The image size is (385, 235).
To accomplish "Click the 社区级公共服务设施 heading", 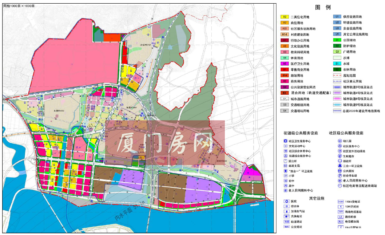I will click(x=346, y=133).
